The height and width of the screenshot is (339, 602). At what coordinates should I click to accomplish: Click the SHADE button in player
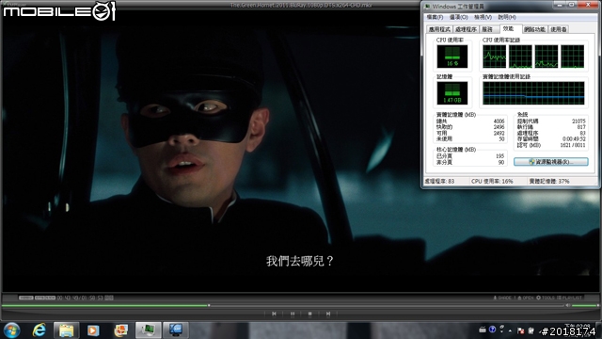(502, 298)
